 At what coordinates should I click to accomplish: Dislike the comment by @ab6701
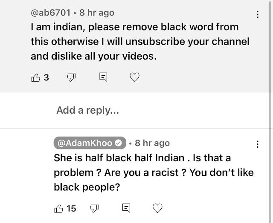(72, 77)
